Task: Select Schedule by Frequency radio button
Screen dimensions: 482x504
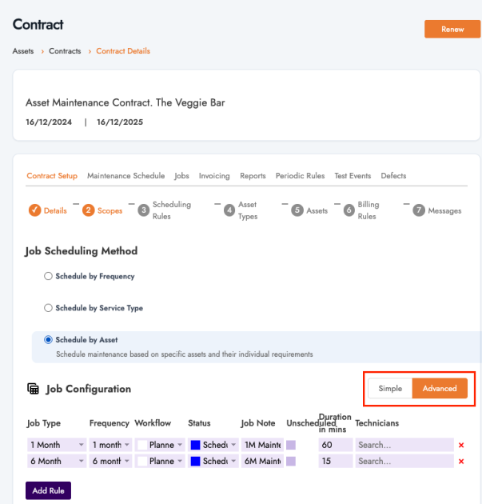Action: tap(49, 276)
